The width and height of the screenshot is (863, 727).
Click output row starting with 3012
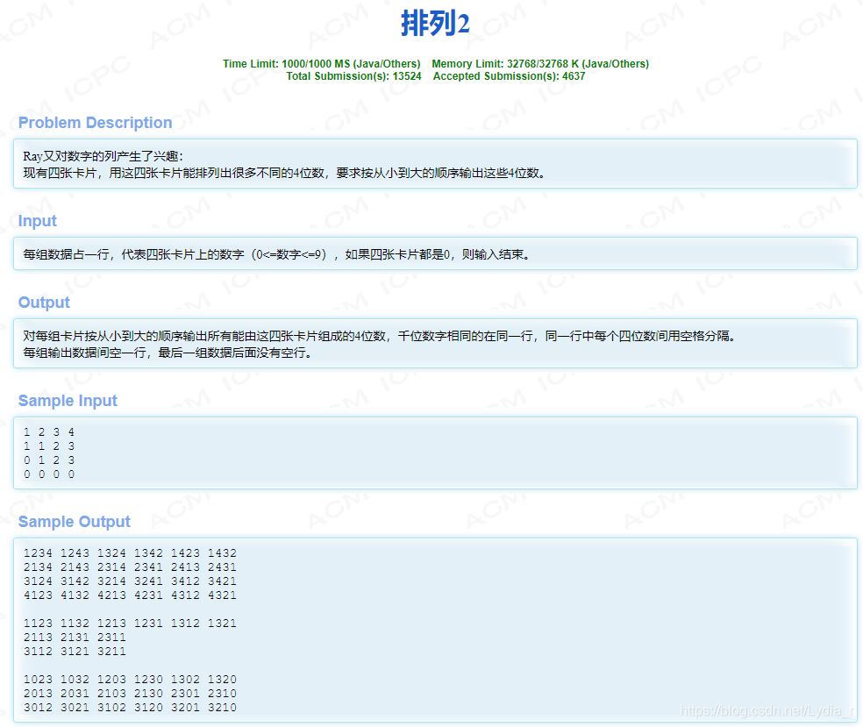[130, 707]
